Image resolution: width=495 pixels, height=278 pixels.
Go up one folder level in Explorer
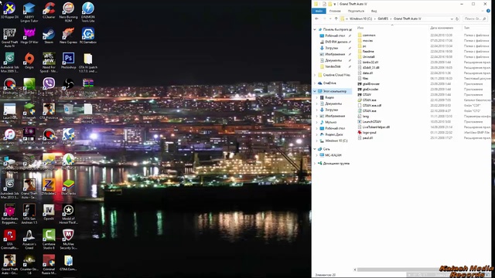pos(336,19)
